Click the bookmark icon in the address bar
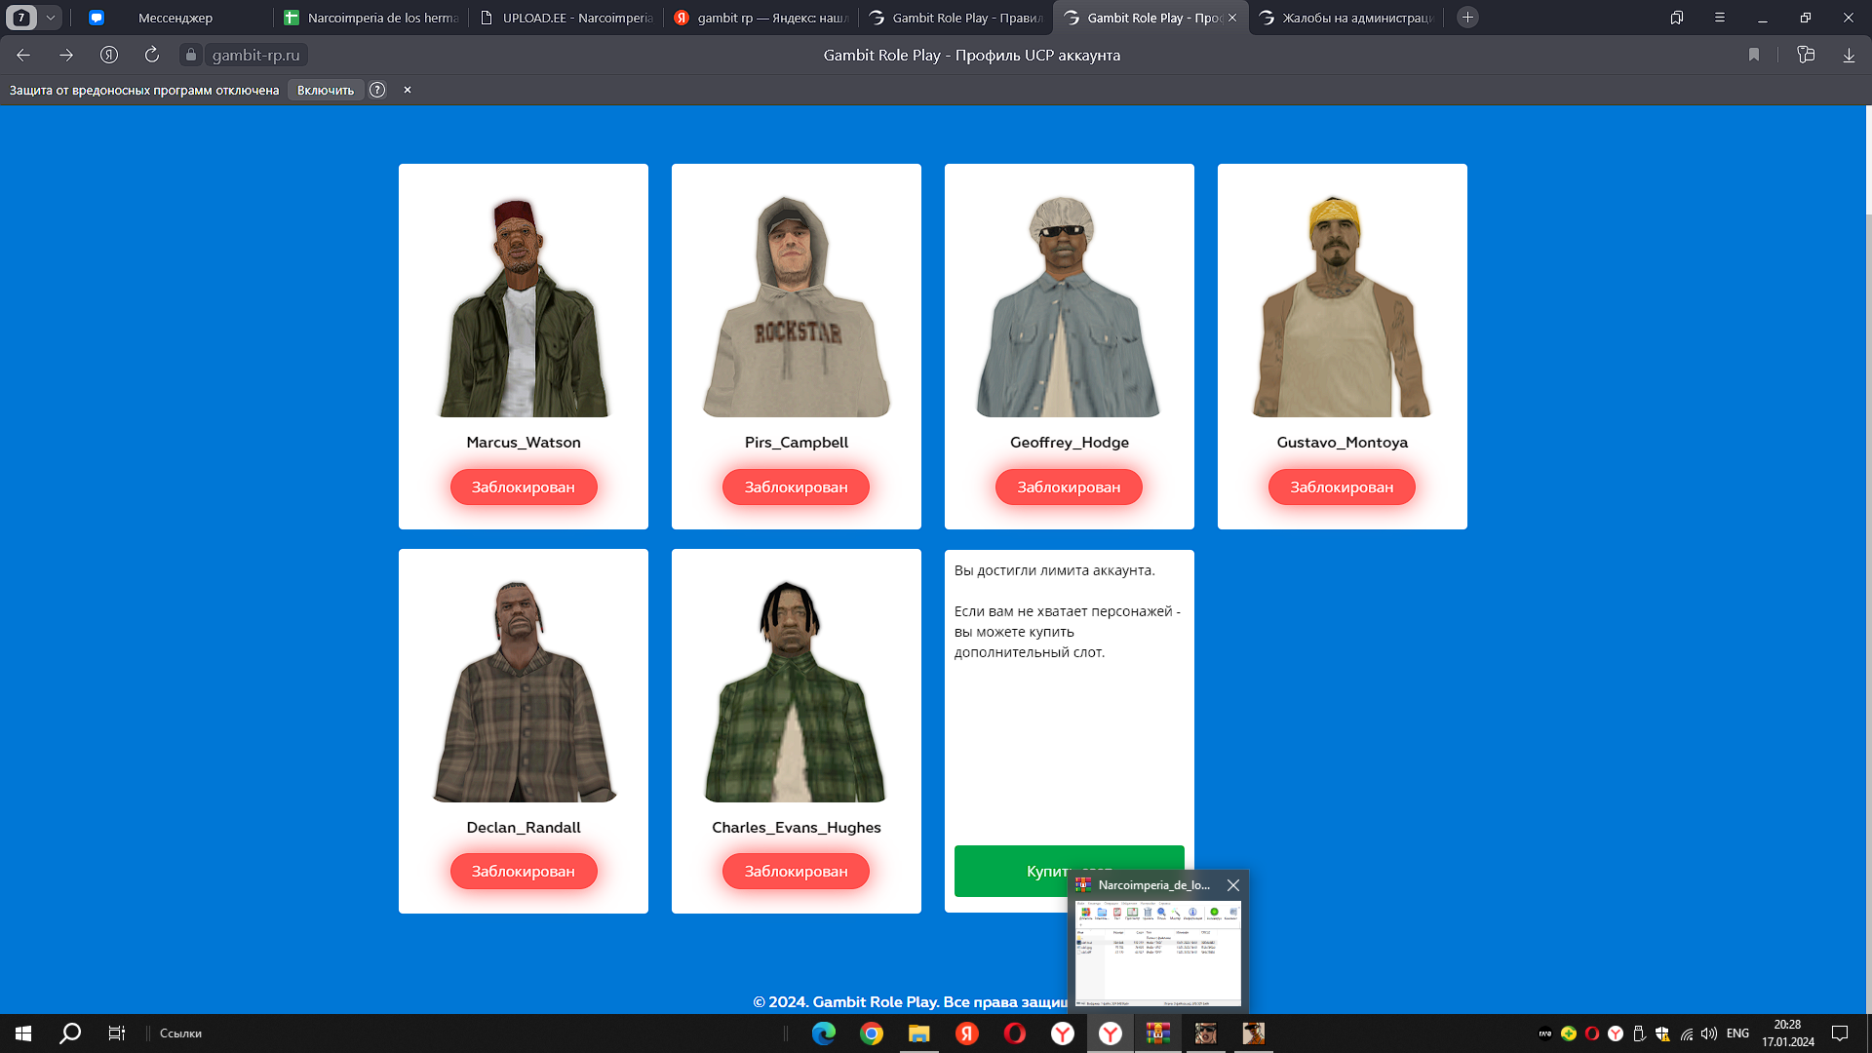The height and width of the screenshot is (1053, 1872). (x=1753, y=55)
